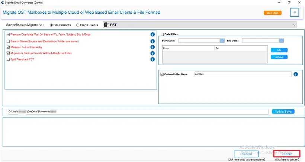This screenshot has width=305, height=162.
Task: Toggle Custom Folder Name checkbox
Action: 162,74
